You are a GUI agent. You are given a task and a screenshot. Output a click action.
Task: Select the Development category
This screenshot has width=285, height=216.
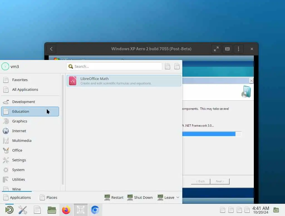pos(30,102)
